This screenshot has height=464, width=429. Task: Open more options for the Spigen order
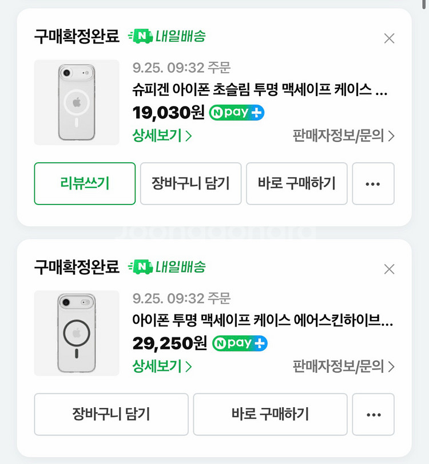(x=373, y=184)
